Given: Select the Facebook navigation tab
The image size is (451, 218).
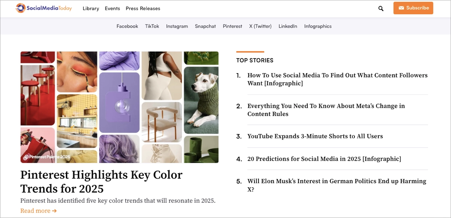Looking at the screenshot, I should [127, 26].
